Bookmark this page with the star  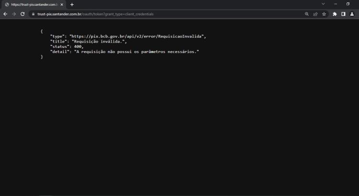pos(324,14)
